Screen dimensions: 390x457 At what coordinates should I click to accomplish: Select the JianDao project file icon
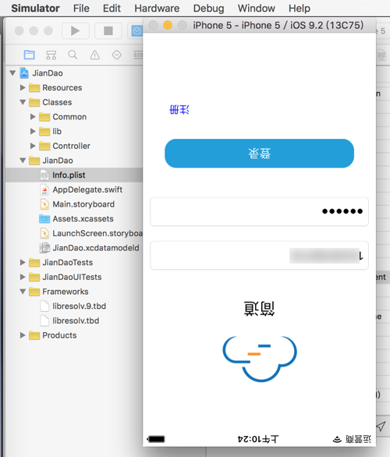pos(24,73)
